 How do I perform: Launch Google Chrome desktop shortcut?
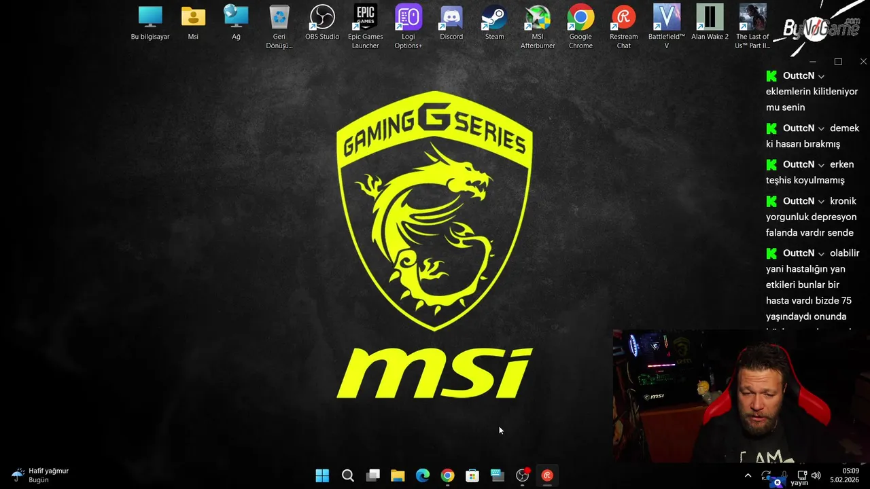click(580, 26)
